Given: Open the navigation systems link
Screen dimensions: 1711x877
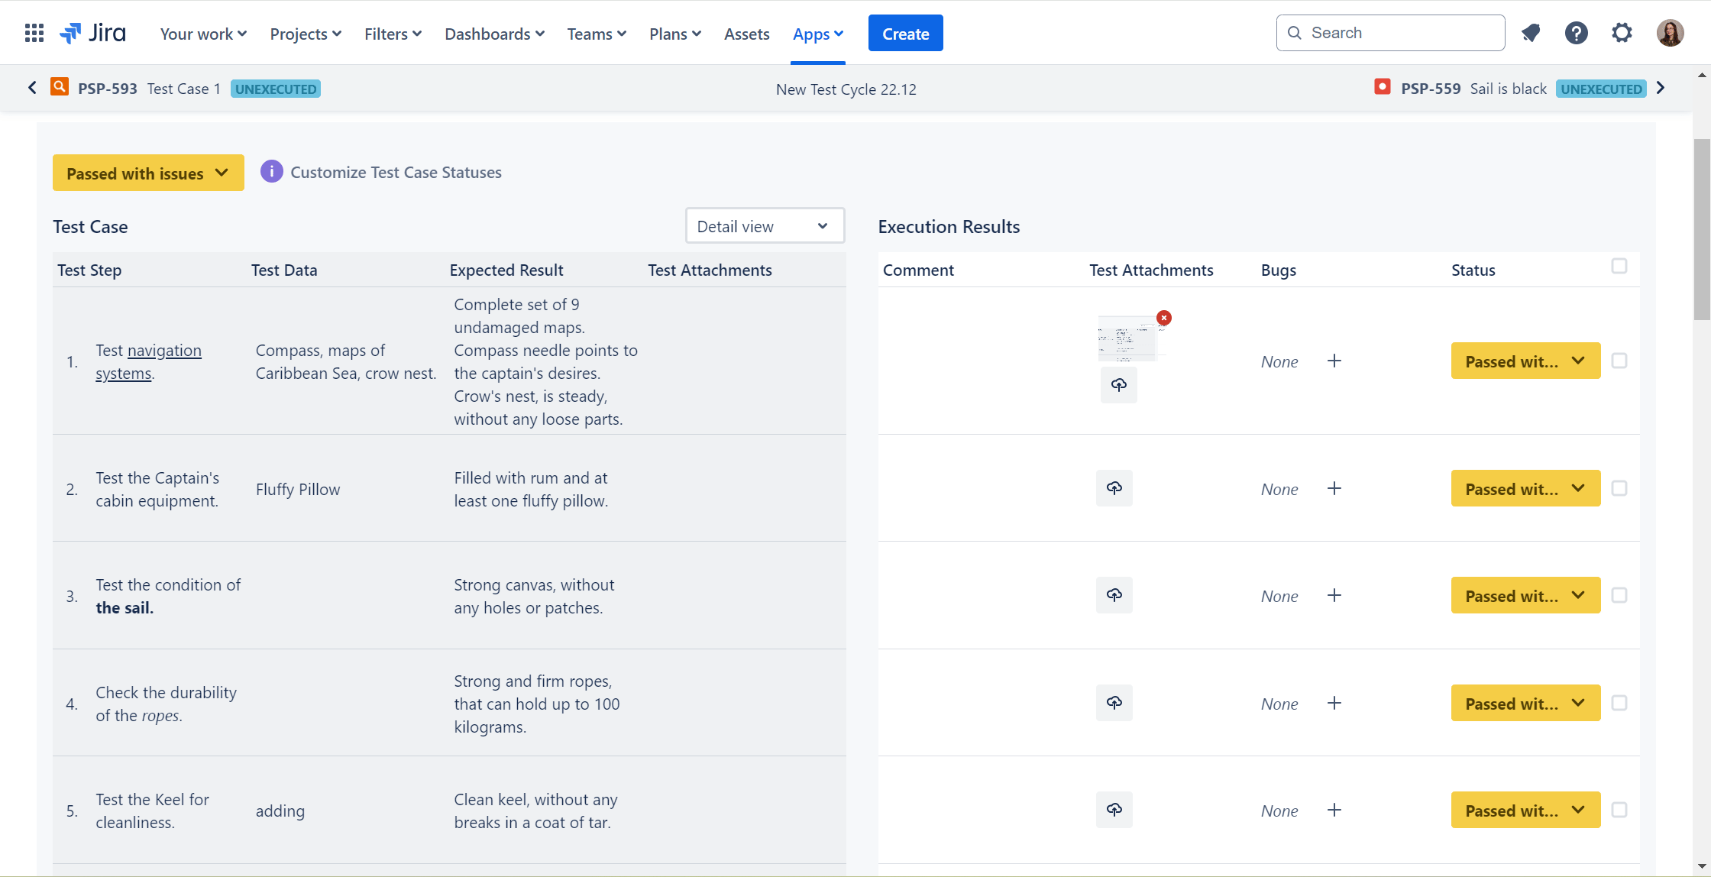Looking at the screenshot, I should click(148, 362).
